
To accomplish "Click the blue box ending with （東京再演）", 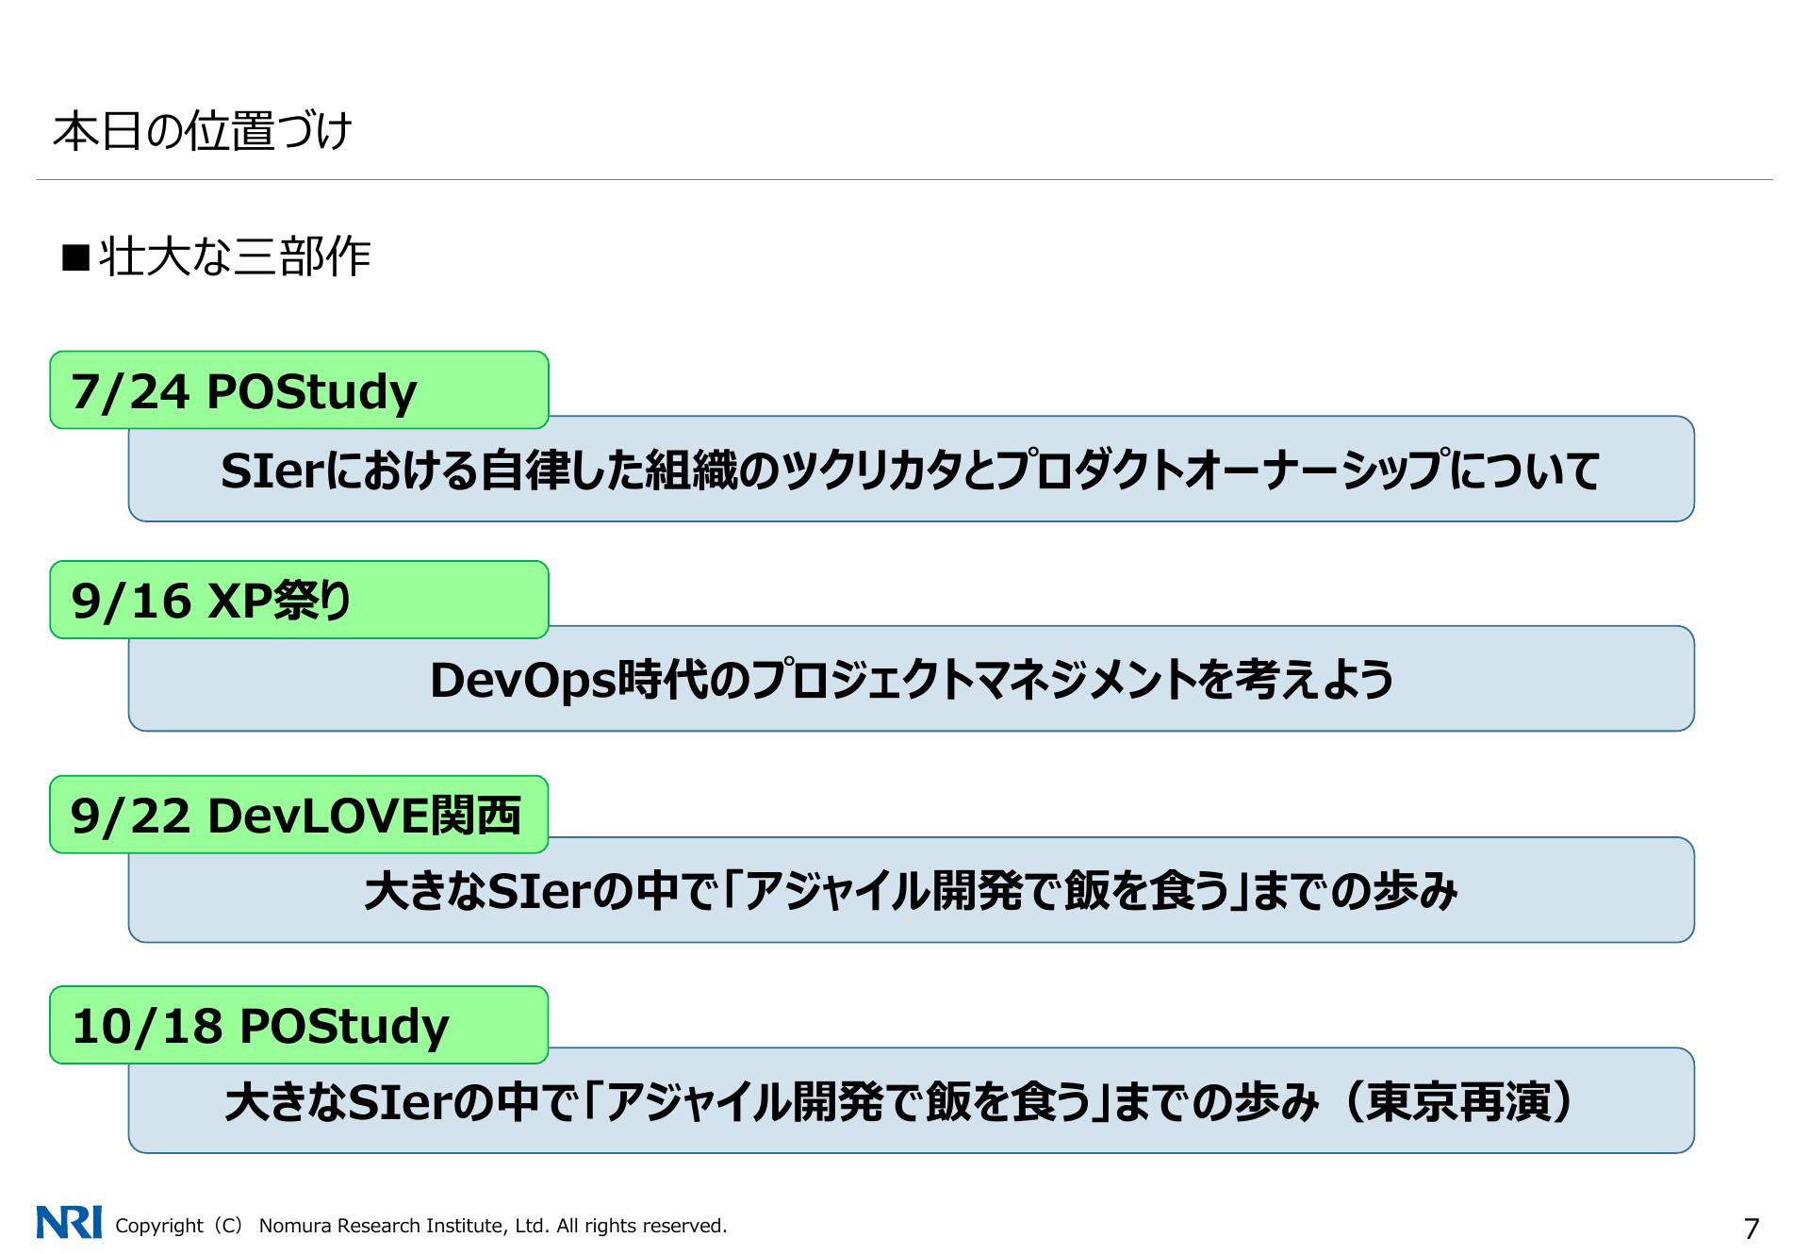I will coord(911,1100).
